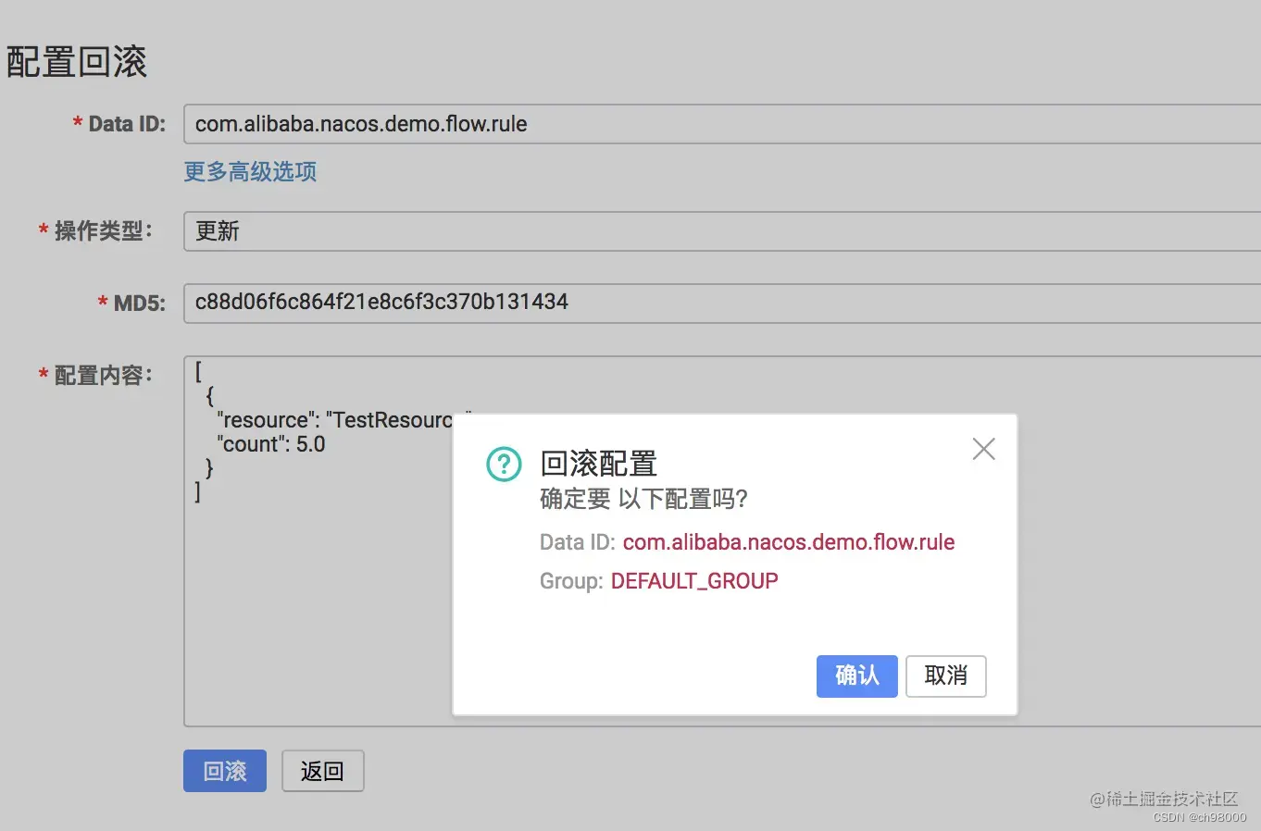Click the * Data ID: form label
This screenshot has height=831, width=1261.
click(x=119, y=124)
